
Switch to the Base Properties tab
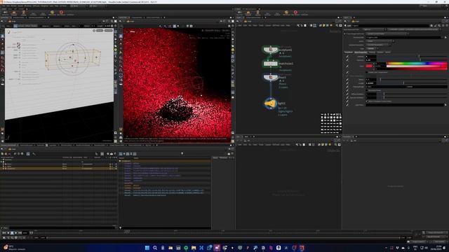pyautogui.click(x=361, y=52)
